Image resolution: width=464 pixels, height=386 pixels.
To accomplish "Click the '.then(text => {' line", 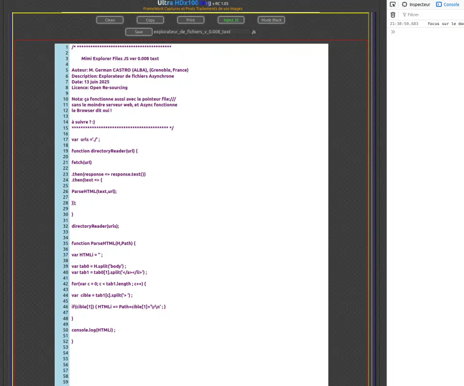I will [x=87, y=180].
